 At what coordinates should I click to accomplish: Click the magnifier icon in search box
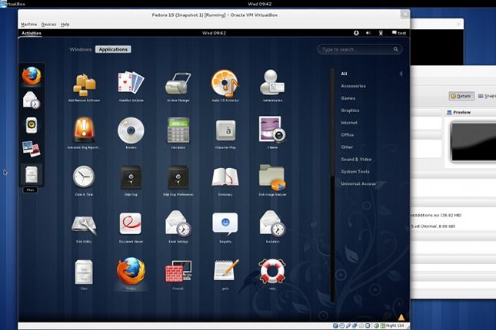[x=396, y=49]
